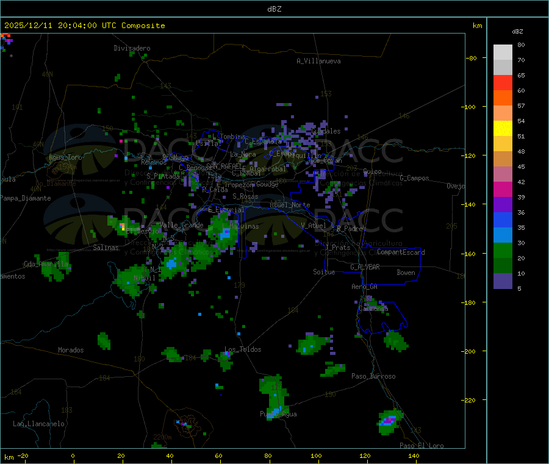Image resolution: width=549 pixels, height=464 pixels.
Task: Click the 'dBZ' header above the color legend
Action: point(517,32)
